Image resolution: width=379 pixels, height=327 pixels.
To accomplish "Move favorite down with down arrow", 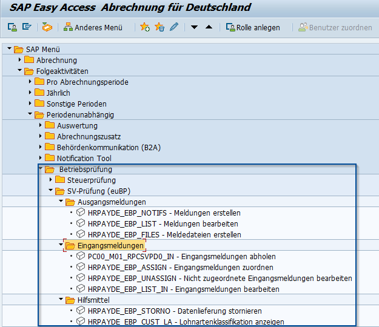I will (x=194, y=27).
